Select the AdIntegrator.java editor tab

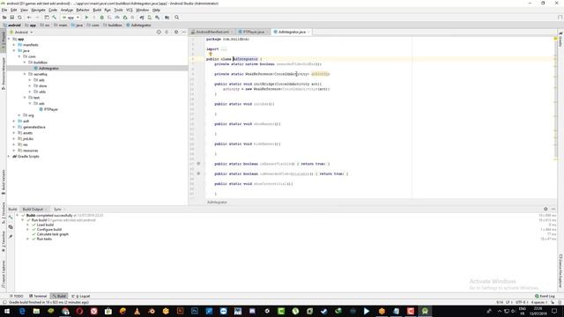292,32
